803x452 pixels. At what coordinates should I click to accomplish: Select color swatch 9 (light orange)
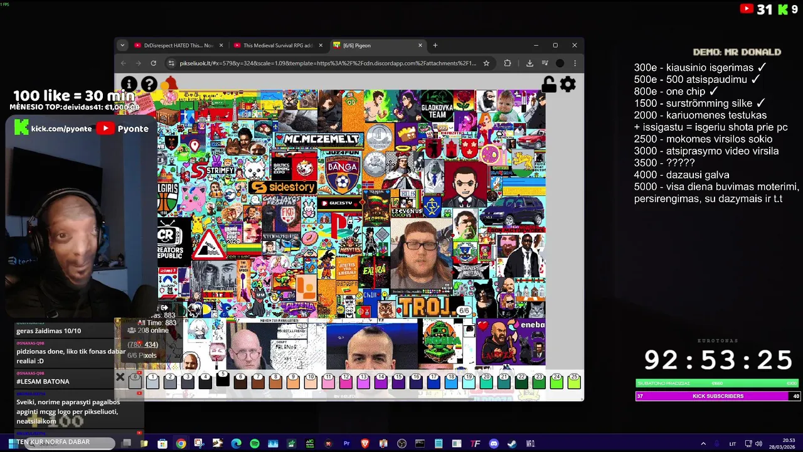293,380
